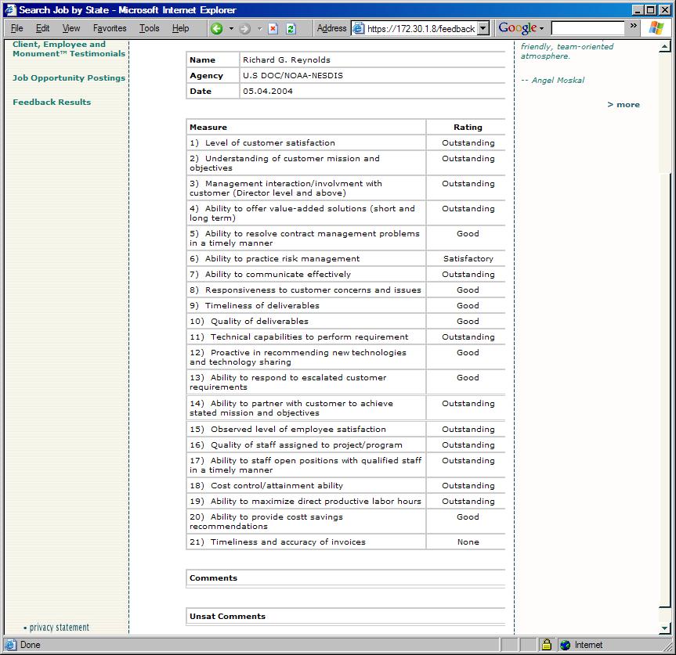Click the Windows logo throbber icon
This screenshot has height=655, width=676.
coord(656,28)
